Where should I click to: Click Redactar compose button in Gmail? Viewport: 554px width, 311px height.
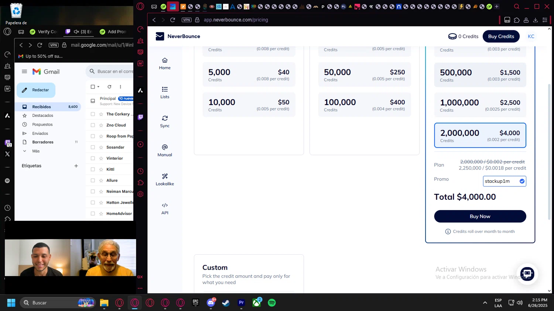(36, 90)
